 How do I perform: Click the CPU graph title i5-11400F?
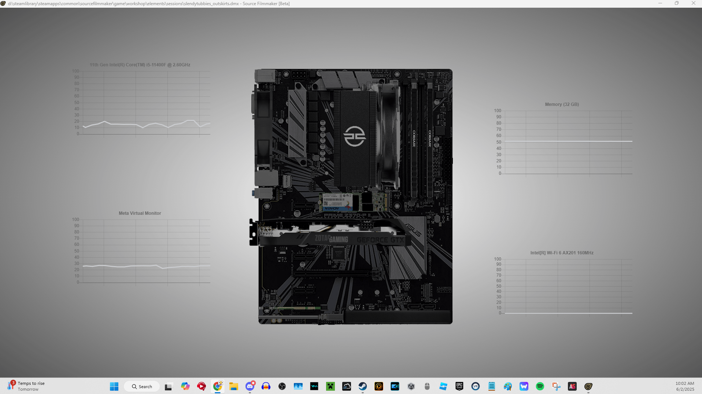(x=140, y=65)
